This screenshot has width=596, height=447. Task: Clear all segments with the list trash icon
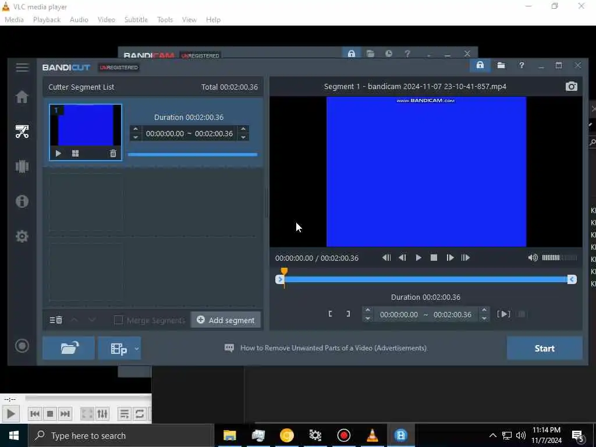[56, 320]
